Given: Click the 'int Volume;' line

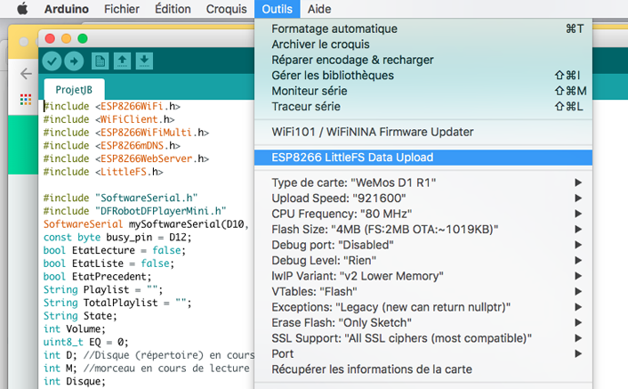Looking at the screenshot, I should tap(75, 328).
